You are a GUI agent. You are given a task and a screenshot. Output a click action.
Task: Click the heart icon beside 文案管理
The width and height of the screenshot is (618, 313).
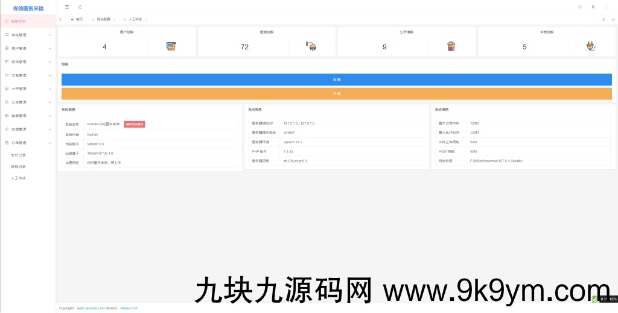pyautogui.click(x=7, y=75)
